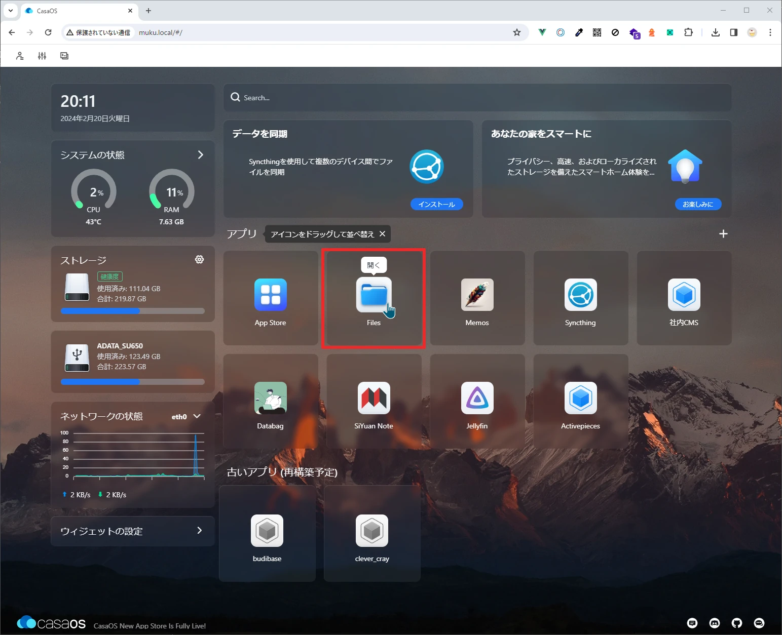Open the browser profile avatar
Viewport: 782px width, 635px height.
pyautogui.click(x=752, y=32)
